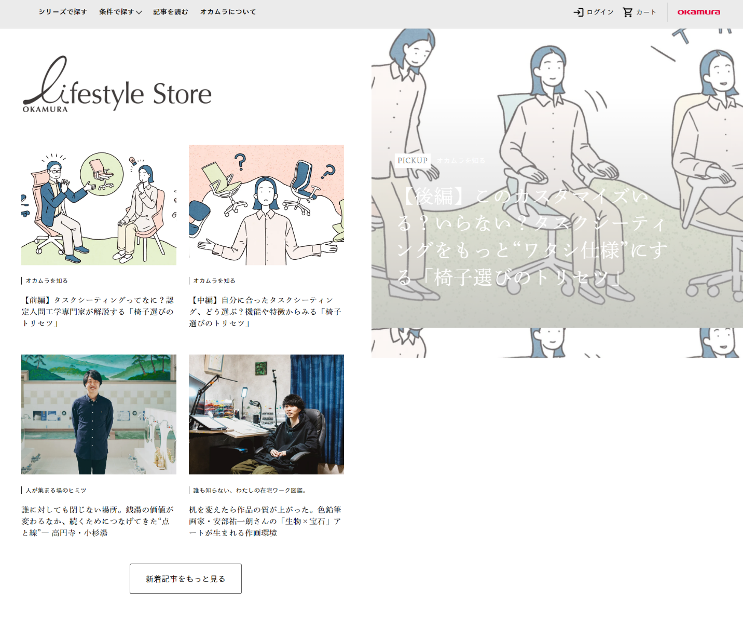Screen dimensions: 743x644
Task: Click 新着記事をもっと見る button
Action: click(185, 579)
